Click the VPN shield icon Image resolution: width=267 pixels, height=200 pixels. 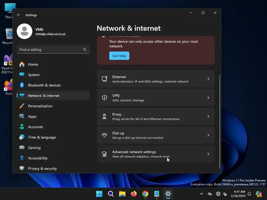tap(104, 98)
